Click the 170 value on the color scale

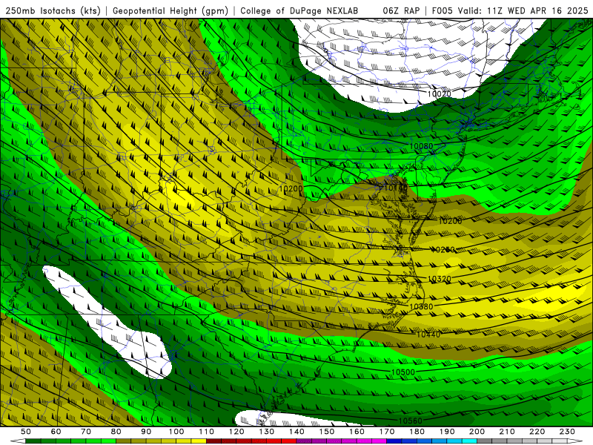point(387,432)
